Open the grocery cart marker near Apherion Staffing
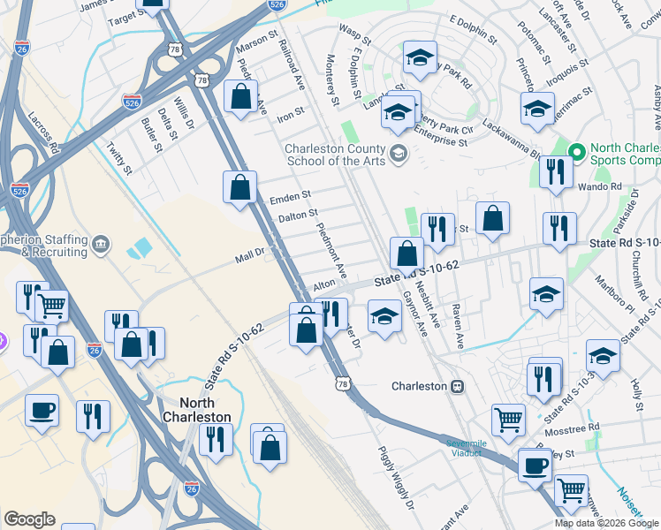This screenshot has width=661, height=530. [x=52, y=307]
